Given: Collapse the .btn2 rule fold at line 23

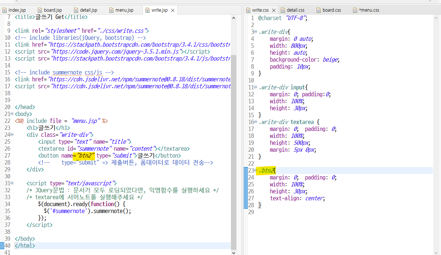Looking at the screenshot, I should tap(255, 170).
